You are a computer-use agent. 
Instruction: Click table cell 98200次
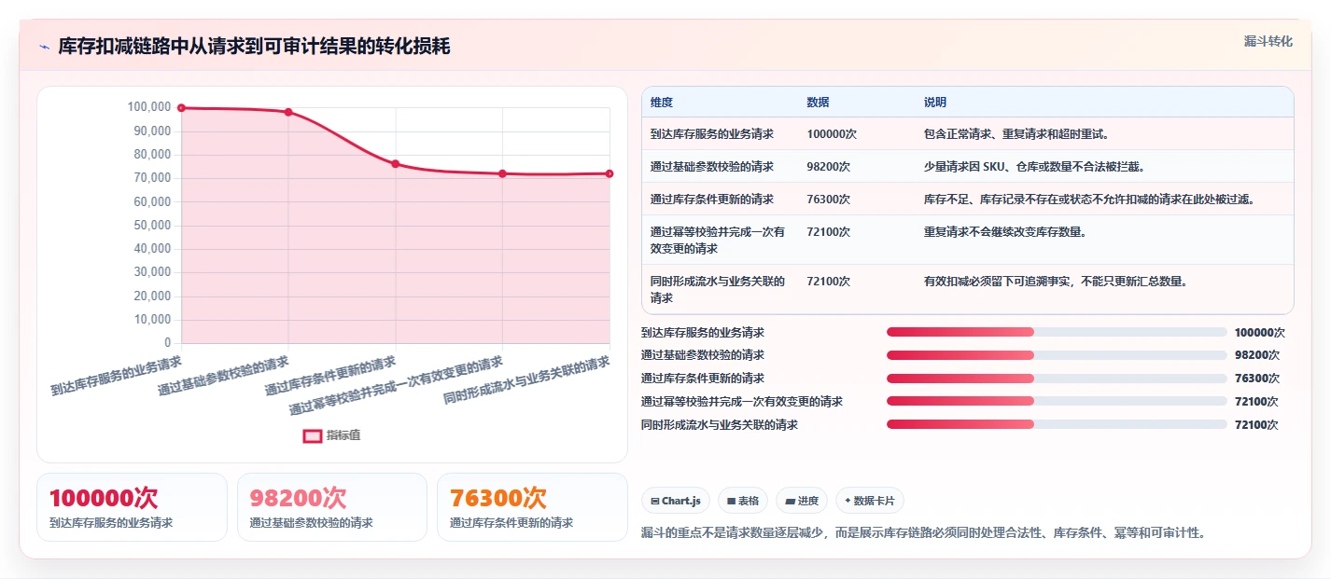click(829, 167)
